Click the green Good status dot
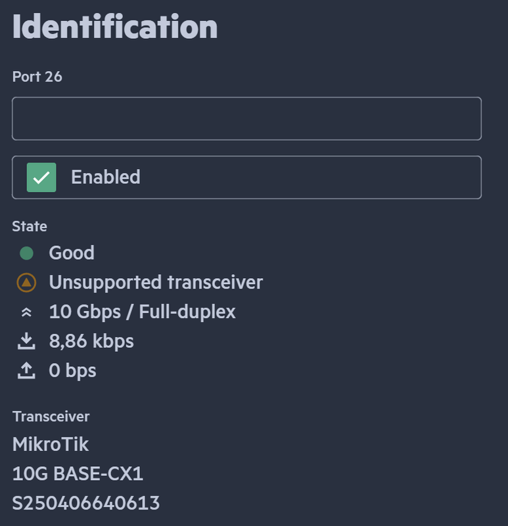508x526 pixels. (26, 253)
